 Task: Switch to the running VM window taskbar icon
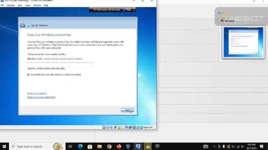[138, 146]
